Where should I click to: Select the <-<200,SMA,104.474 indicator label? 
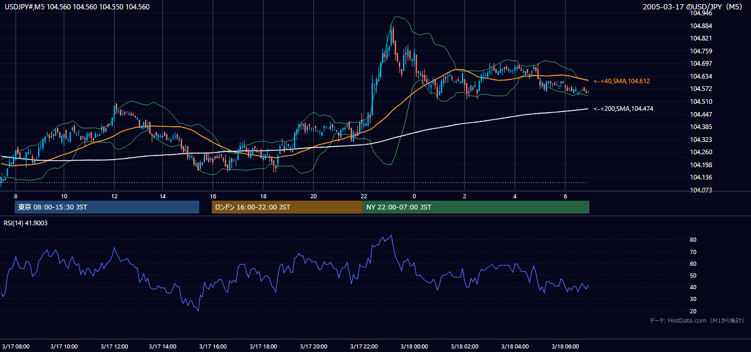[x=623, y=109]
